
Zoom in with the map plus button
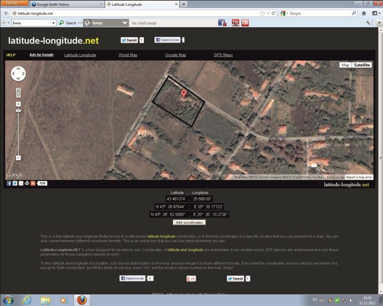[x=18, y=104]
